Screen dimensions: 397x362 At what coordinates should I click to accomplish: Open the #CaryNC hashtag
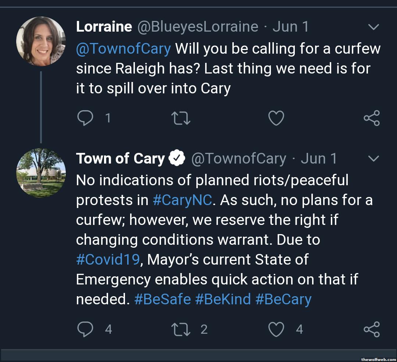(182, 200)
